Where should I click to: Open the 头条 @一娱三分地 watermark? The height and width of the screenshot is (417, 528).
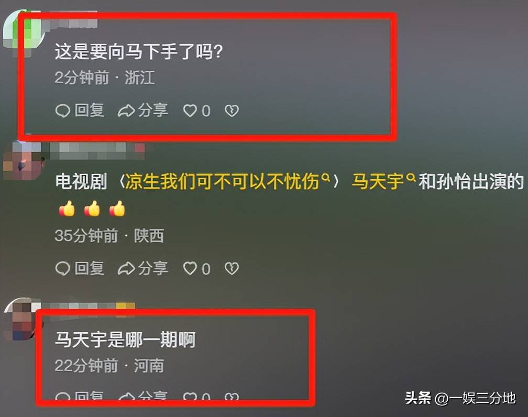(460, 398)
